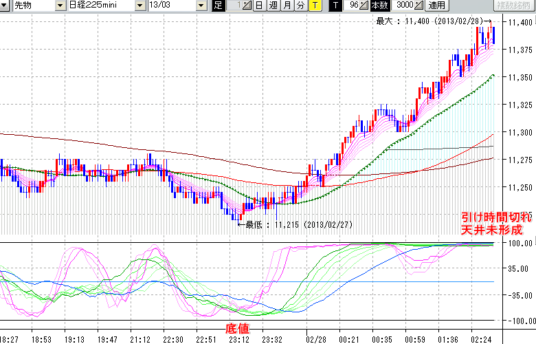The image size is (536, 344).
Task: Select minute bars (分) timeframe
Action: click(x=300, y=6)
